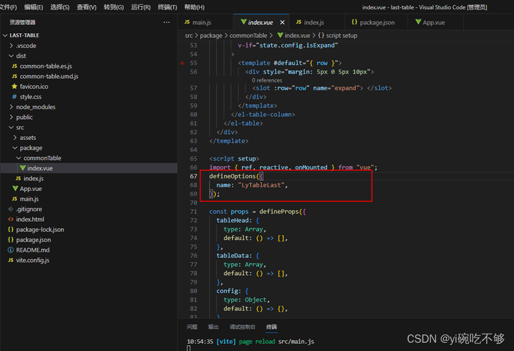Click "src" in the breadcrumb path

[188, 34]
